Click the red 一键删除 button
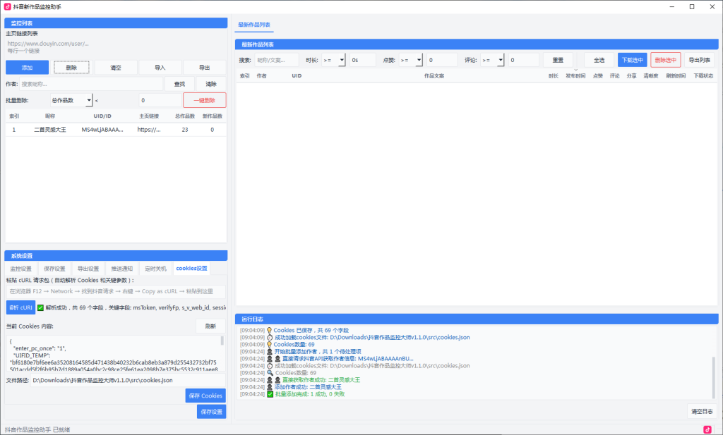The width and height of the screenshot is (723, 435). [204, 100]
